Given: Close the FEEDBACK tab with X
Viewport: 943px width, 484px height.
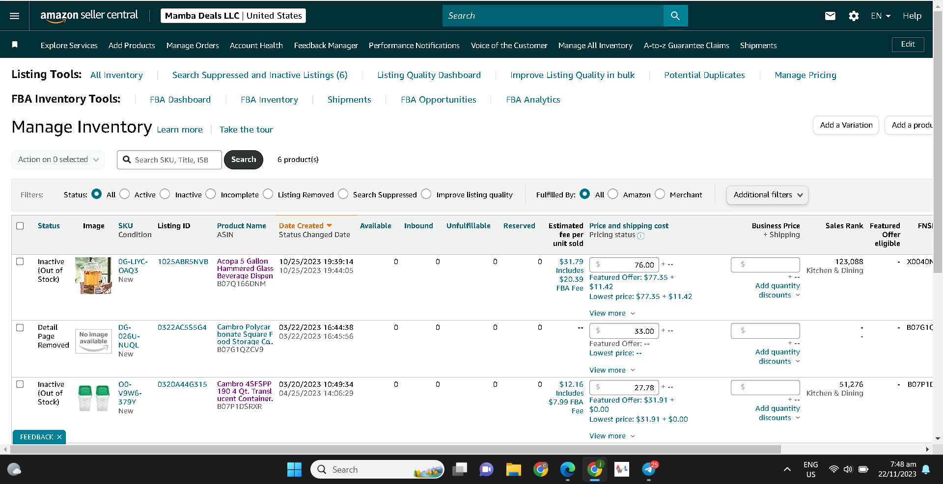Looking at the screenshot, I should (x=59, y=437).
